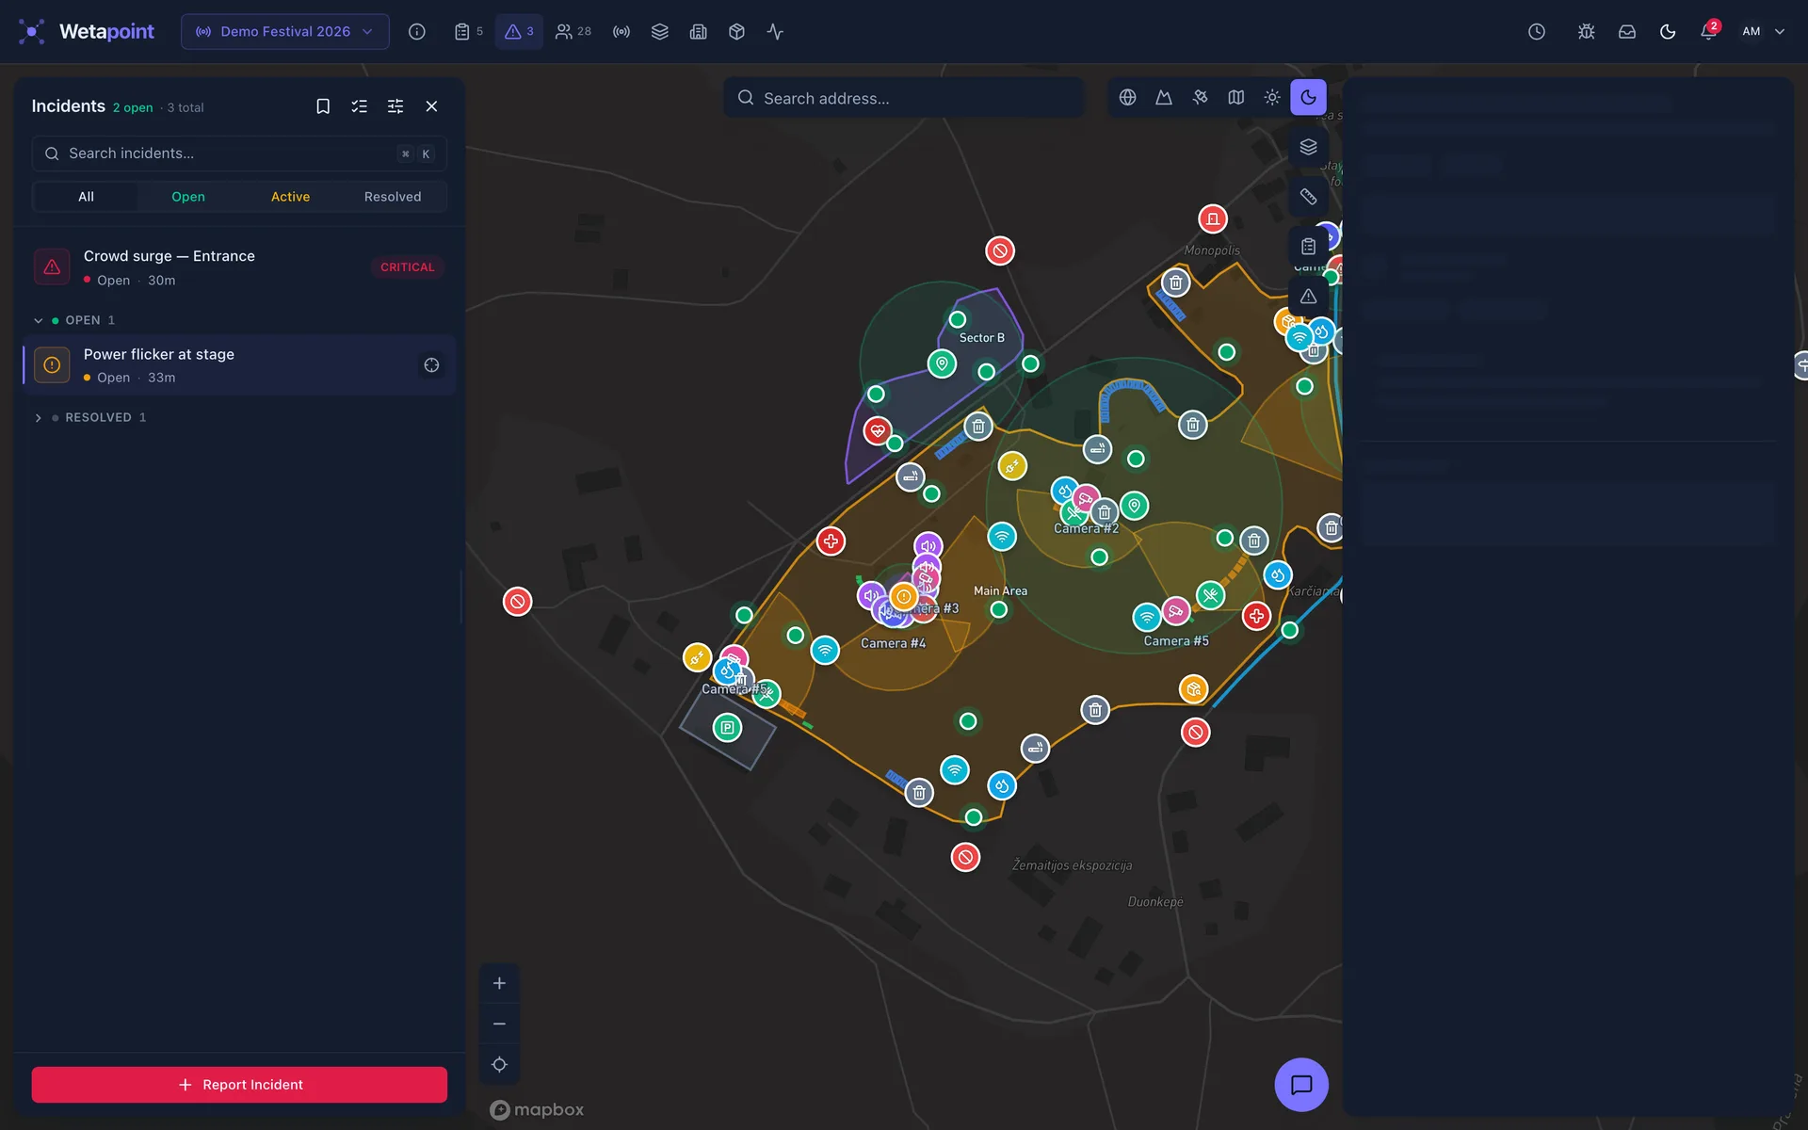1808x1130 pixels.
Task: Click the Report Incident button
Action: pos(239,1085)
